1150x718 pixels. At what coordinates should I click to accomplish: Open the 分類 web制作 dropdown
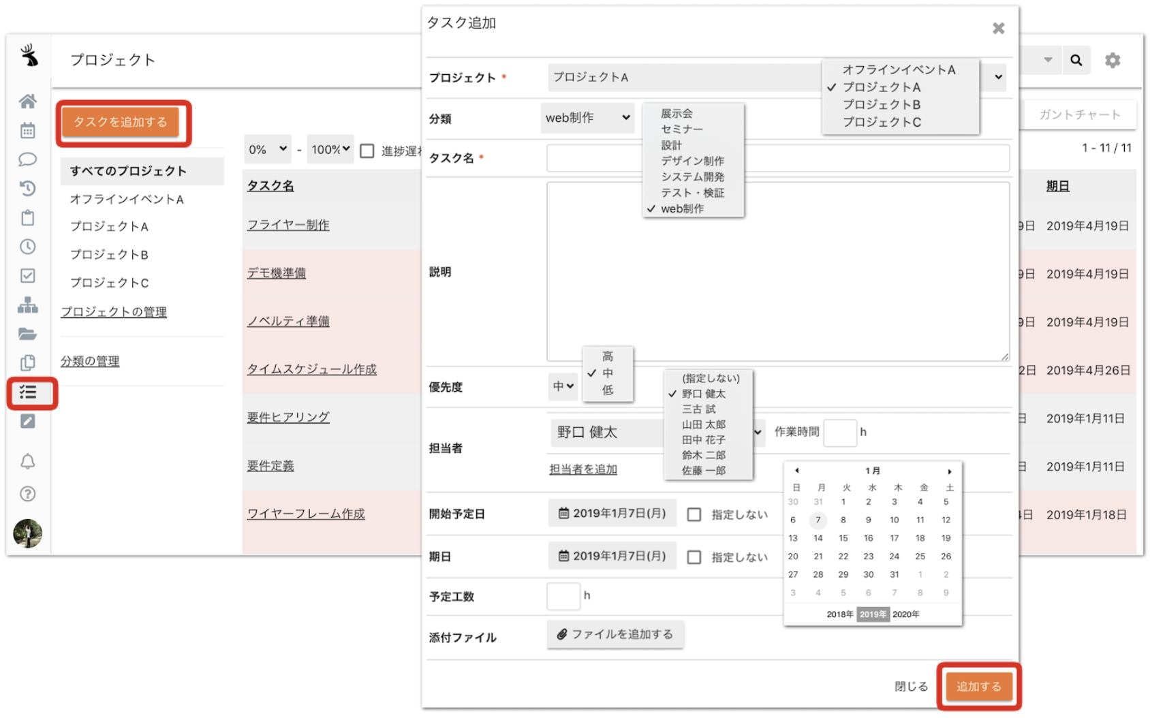tap(587, 118)
